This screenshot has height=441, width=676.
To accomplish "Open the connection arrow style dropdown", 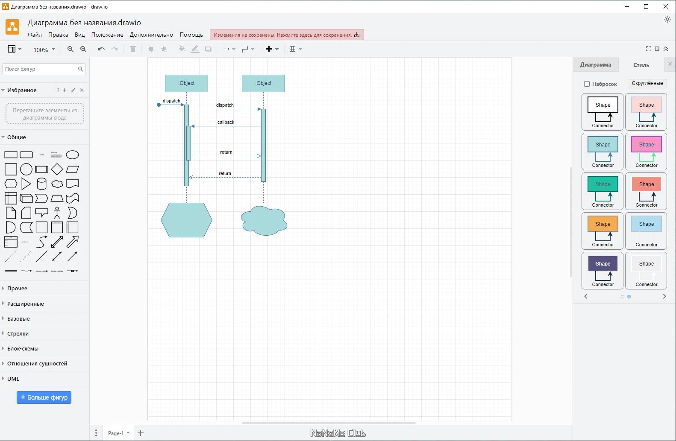I will pyautogui.click(x=229, y=49).
